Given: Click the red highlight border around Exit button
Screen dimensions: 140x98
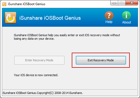Looking at the screenshot, I should [101, 53].
